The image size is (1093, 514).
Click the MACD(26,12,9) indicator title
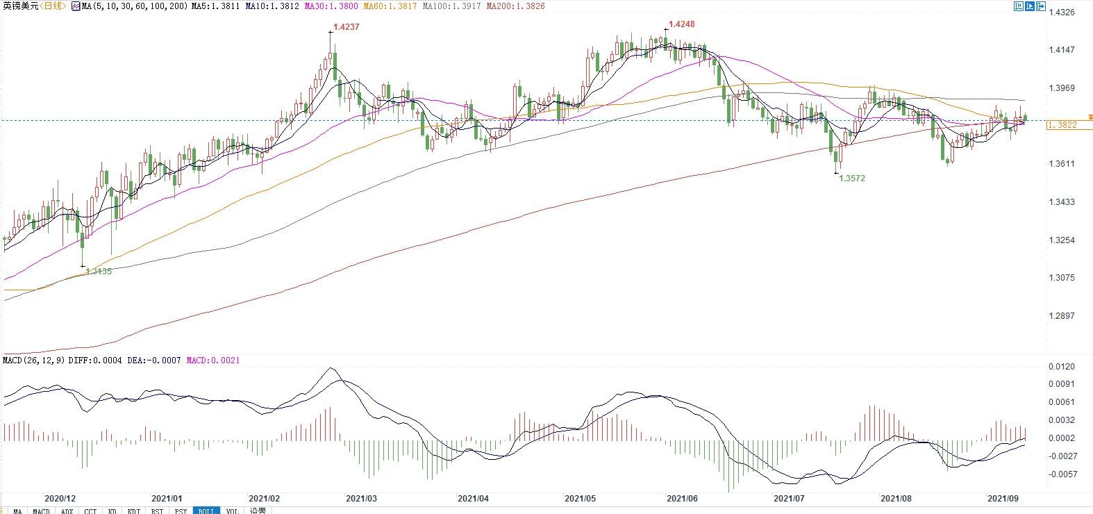point(33,360)
